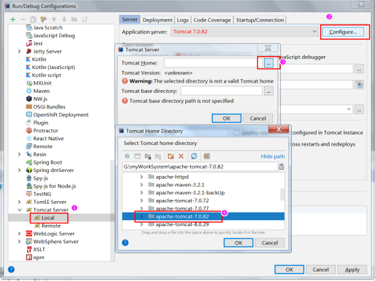This screenshot has height=281, width=375.
Task: Expand TomEE Server node
Action: click(x=20, y=202)
